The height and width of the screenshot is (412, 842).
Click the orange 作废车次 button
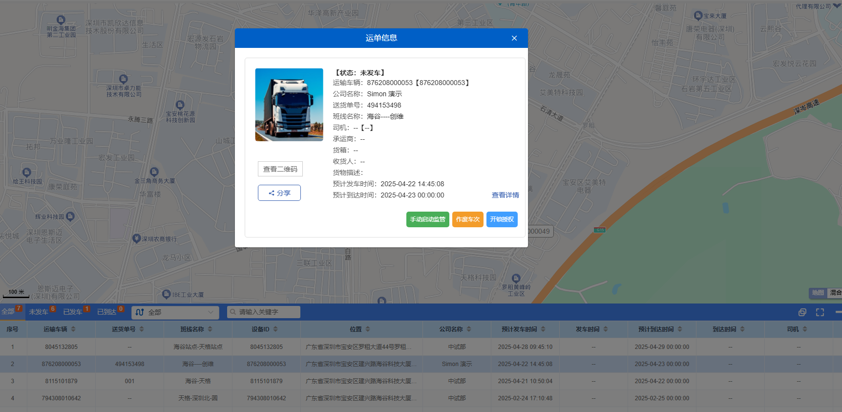[x=467, y=219]
